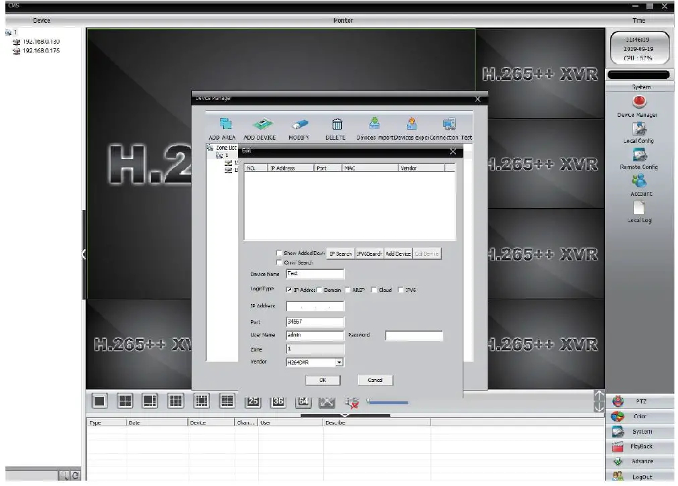This screenshot has width=678, height=486.
Task: Enable the Show Added Device checkbox
Action: pos(279,253)
